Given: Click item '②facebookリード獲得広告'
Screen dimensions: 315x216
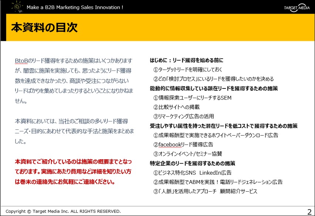Looking at the screenshot, I should tap(183, 144).
